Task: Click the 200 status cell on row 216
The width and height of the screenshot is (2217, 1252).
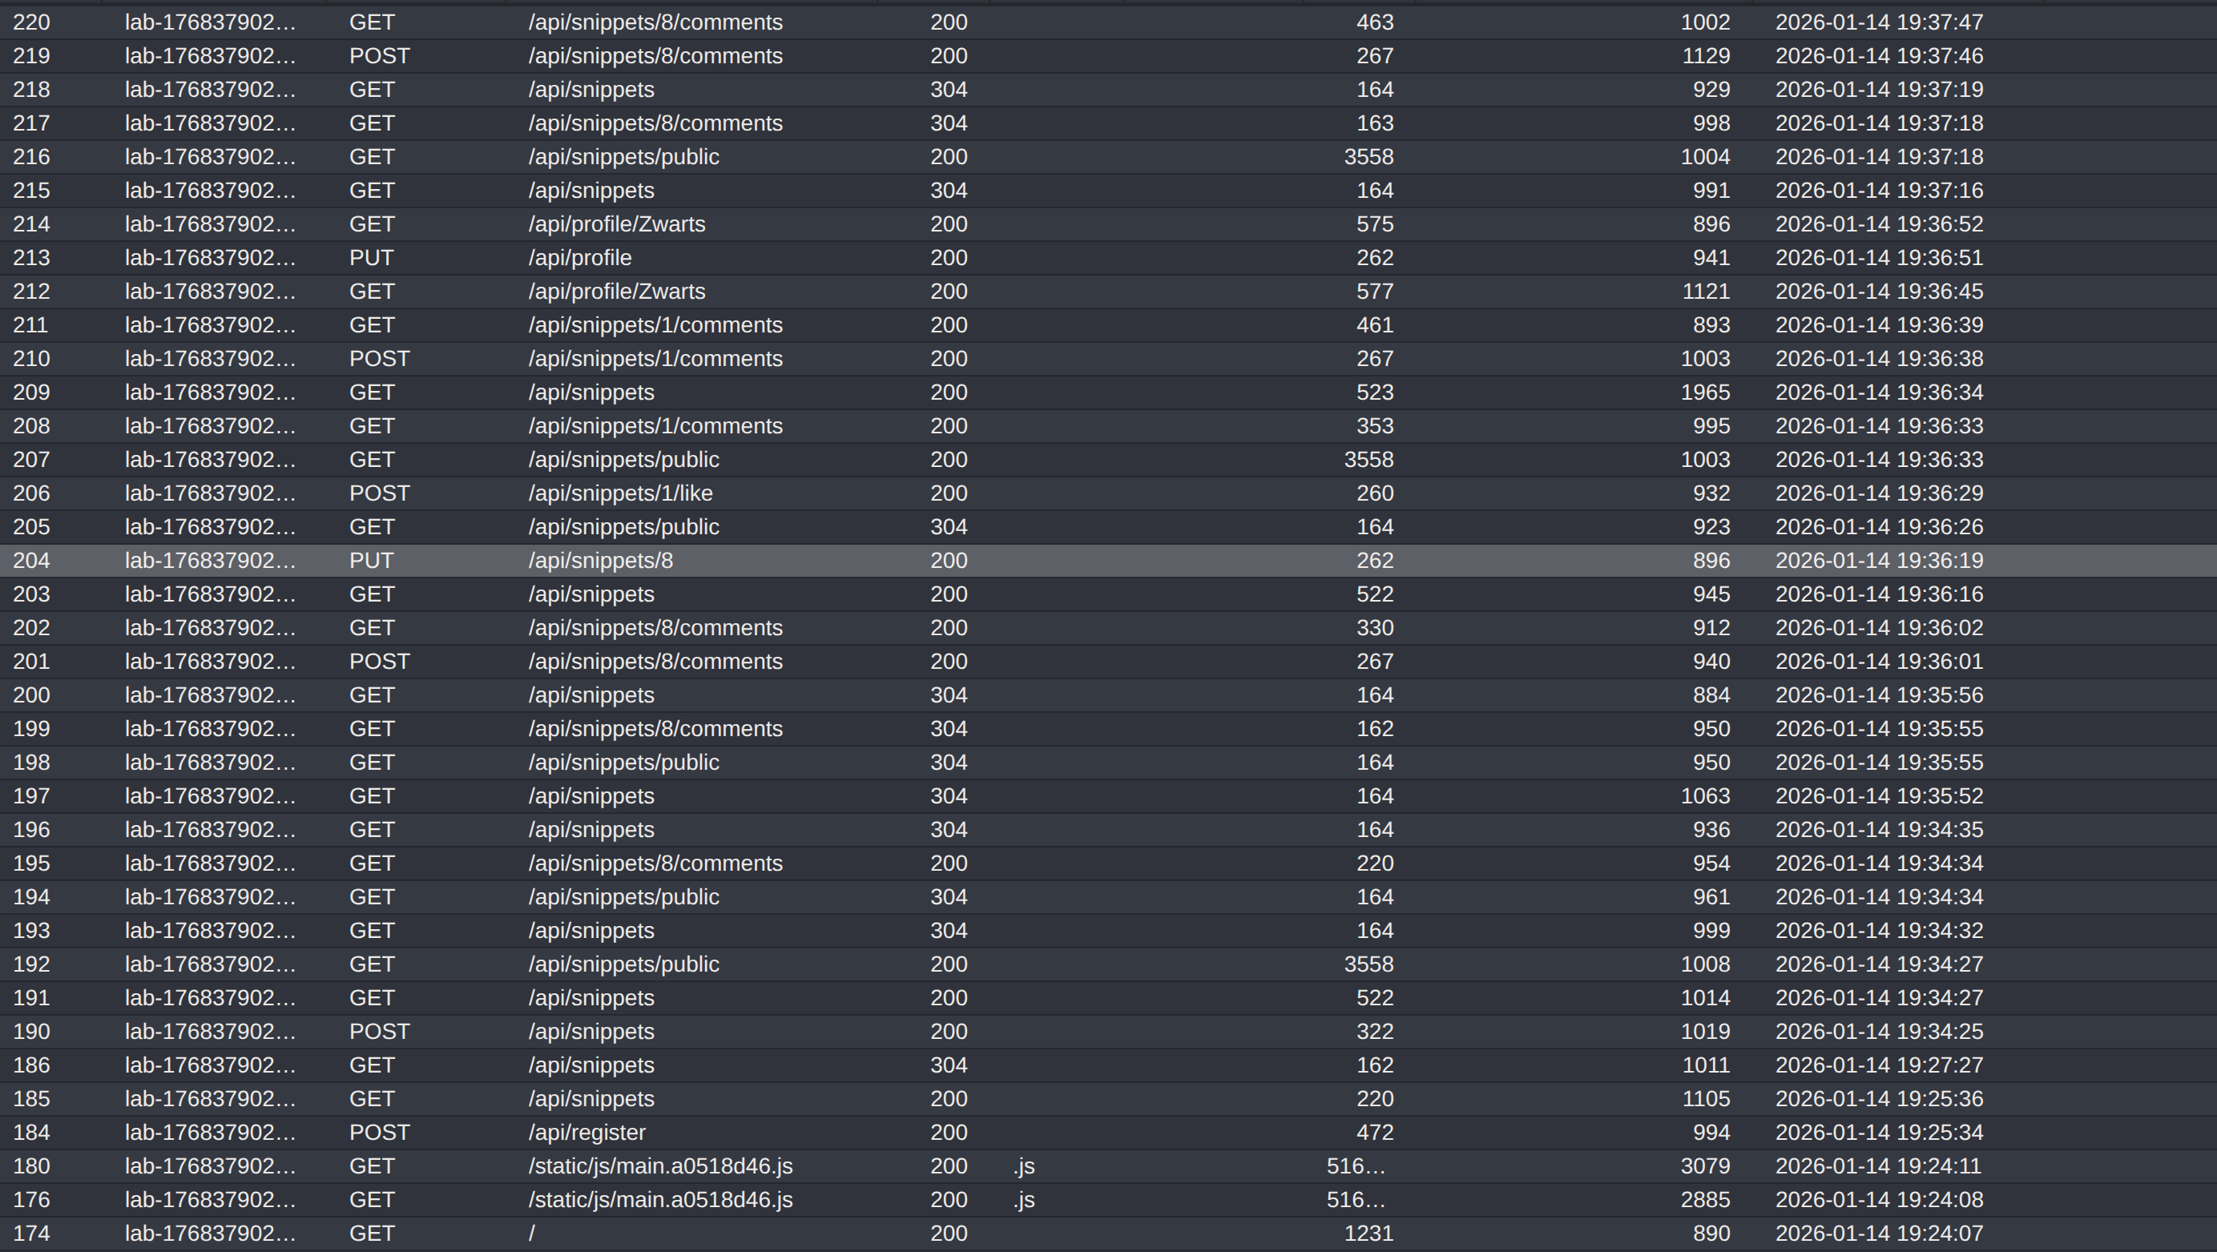Action: [949, 157]
